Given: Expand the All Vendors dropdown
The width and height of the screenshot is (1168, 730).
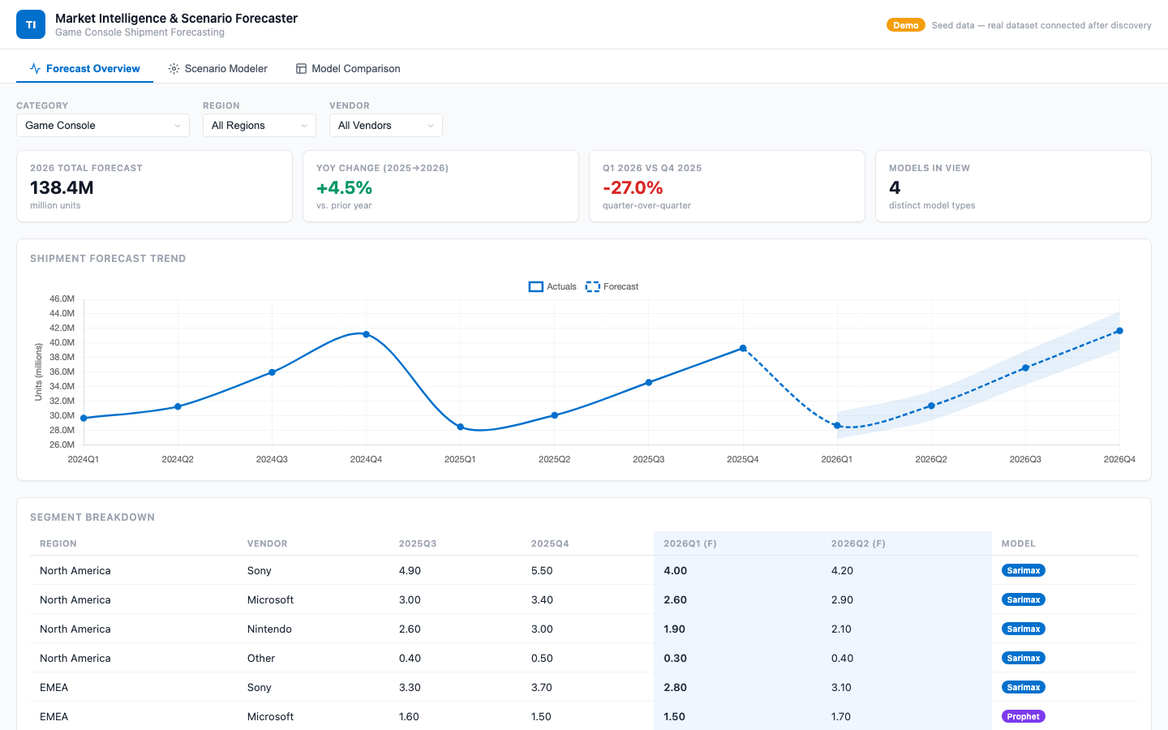Looking at the screenshot, I should [386, 125].
